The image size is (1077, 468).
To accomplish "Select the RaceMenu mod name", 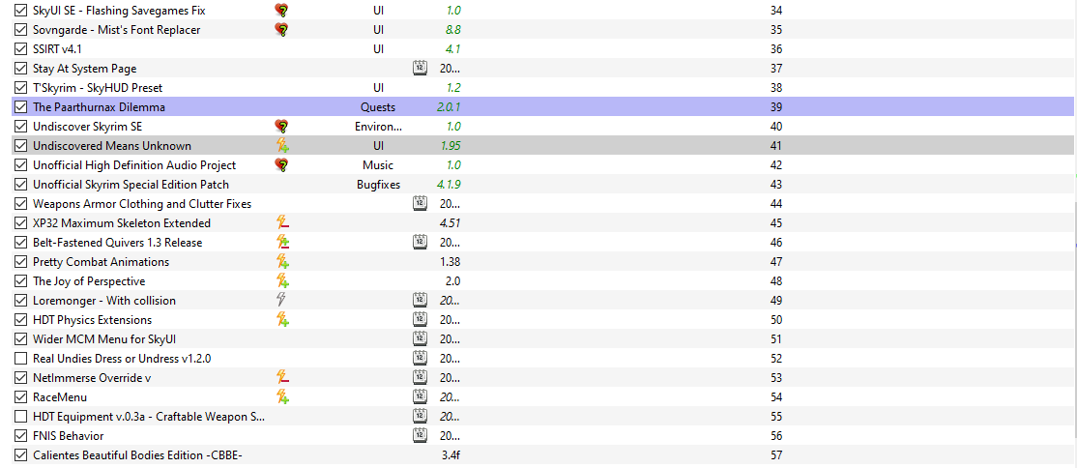I will tap(60, 396).
